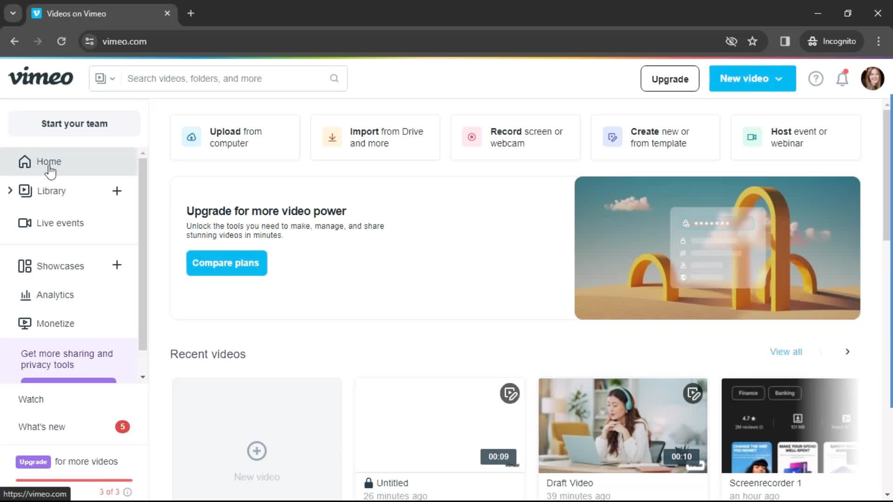This screenshot has height=502, width=893.
Task: Click the upload cloud icon
Action: point(191,137)
